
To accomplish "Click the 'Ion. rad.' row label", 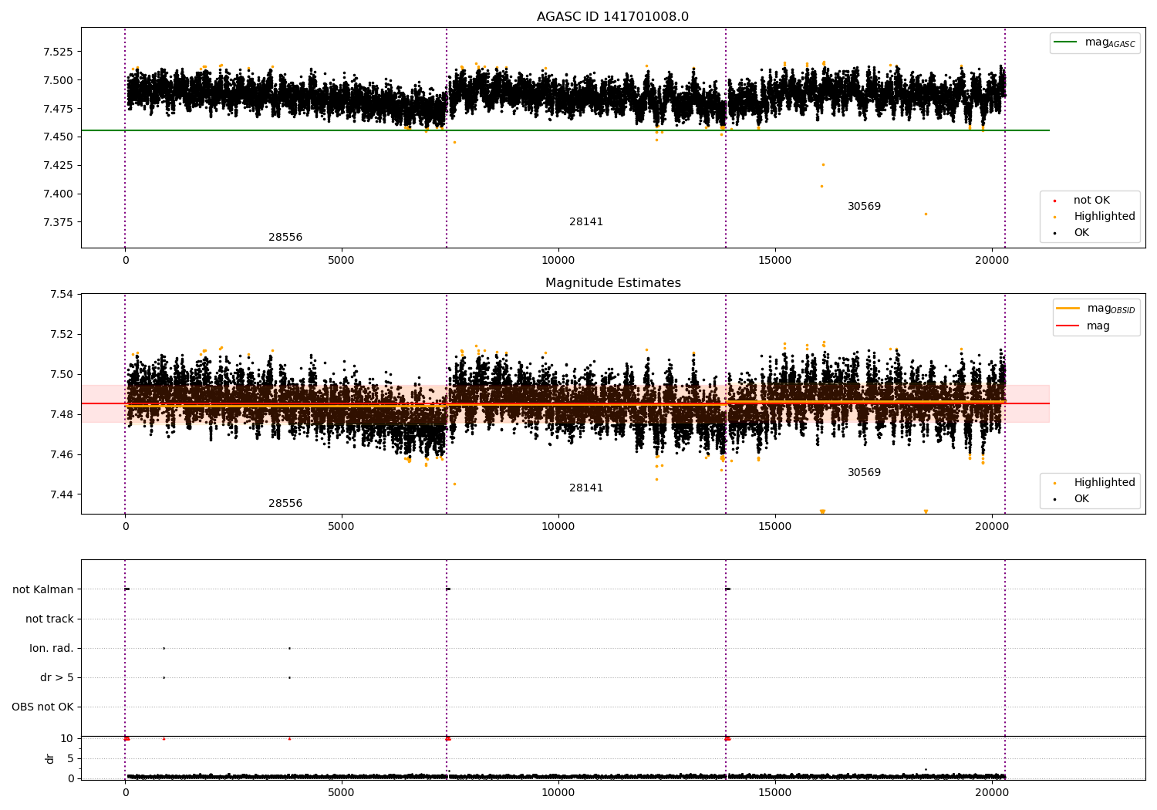I will point(52,649).
